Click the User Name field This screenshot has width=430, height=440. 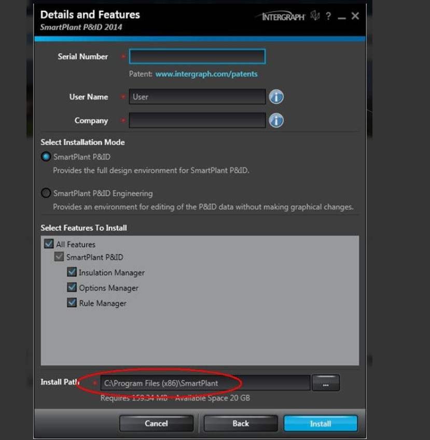(x=197, y=97)
